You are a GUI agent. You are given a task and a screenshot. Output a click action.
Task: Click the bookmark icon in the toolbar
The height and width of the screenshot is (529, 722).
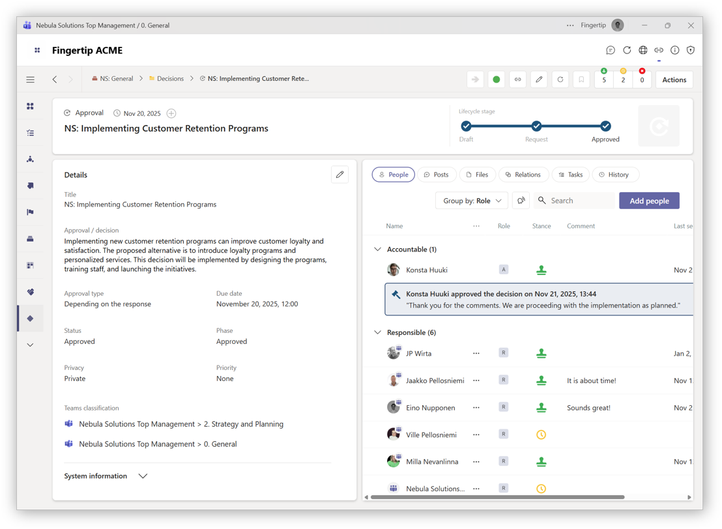[x=581, y=79]
